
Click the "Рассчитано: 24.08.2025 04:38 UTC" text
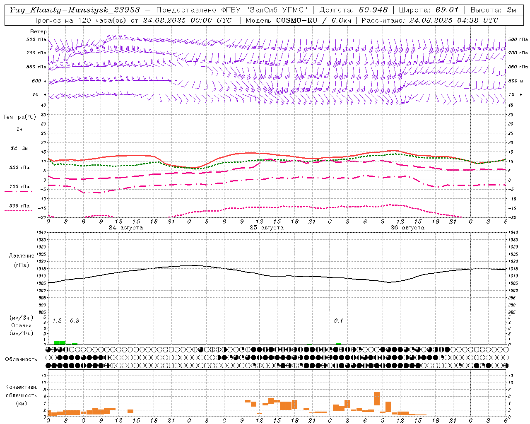click(430, 20)
